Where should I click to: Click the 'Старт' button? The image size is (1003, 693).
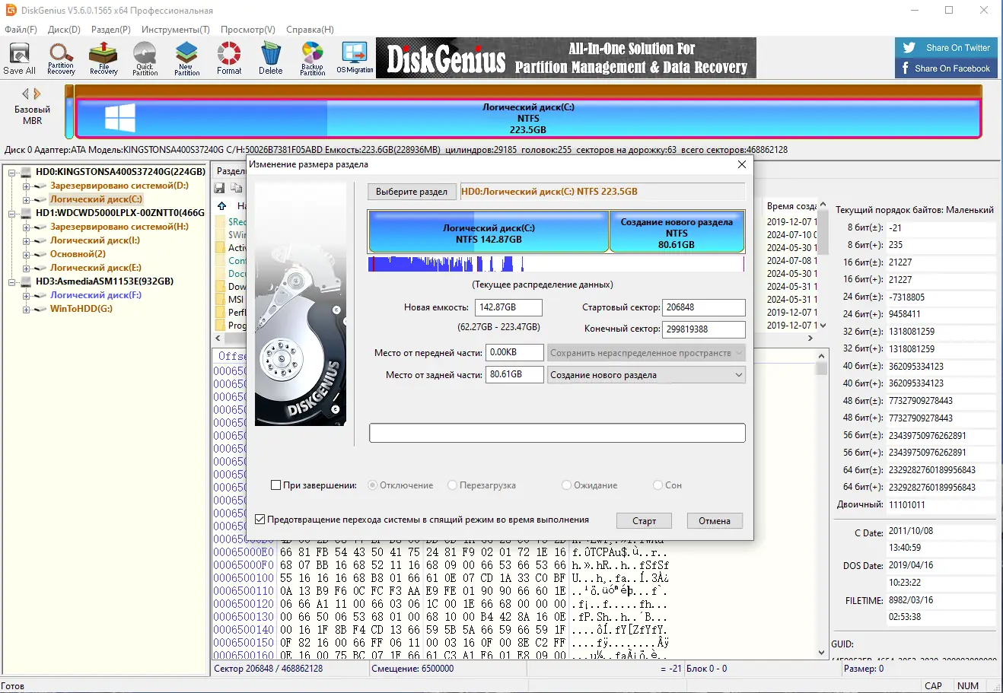644,521
